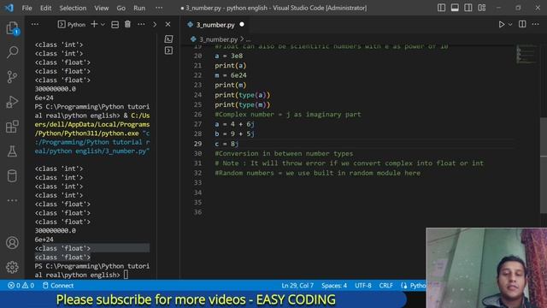Click the terminal input prompt cursor
The image size is (547, 308).
point(126,275)
